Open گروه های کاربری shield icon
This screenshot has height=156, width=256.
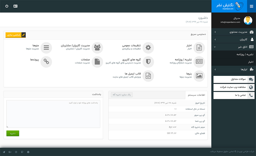(148, 62)
